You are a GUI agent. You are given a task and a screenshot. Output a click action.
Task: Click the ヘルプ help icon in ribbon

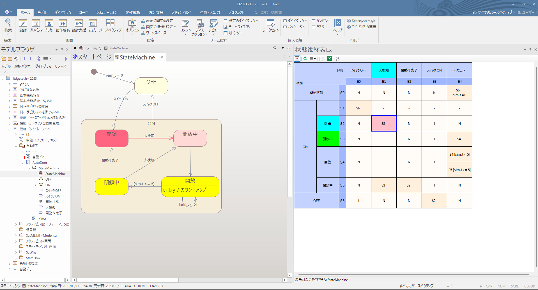tap(338, 26)
